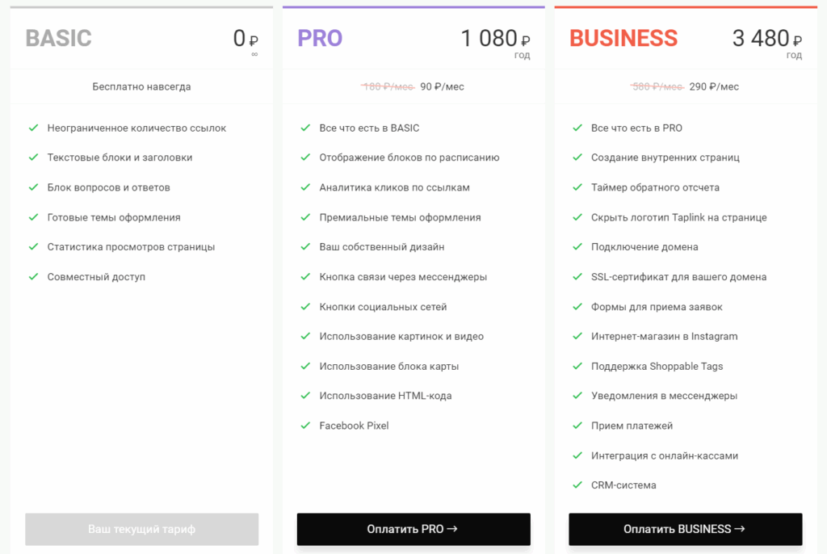Click checkmark next to Таймер обратного отсчета

click(577, 187)
